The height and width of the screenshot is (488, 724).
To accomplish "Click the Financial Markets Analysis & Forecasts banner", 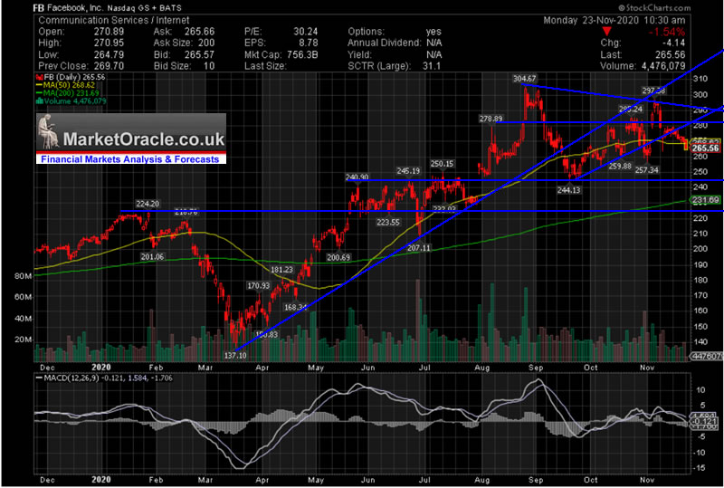I will [130, 159].
